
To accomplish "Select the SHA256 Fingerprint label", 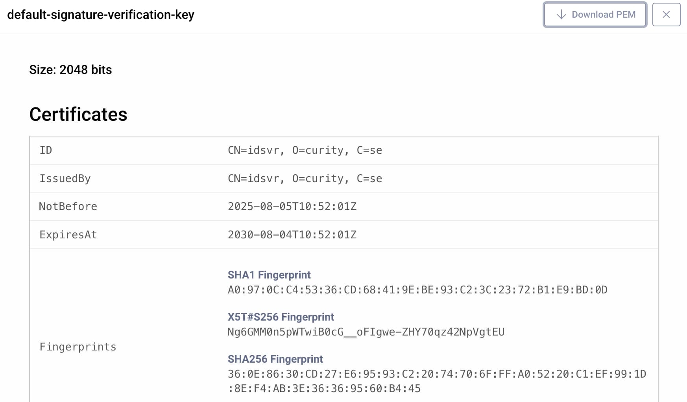I will (x=275, y=359).
